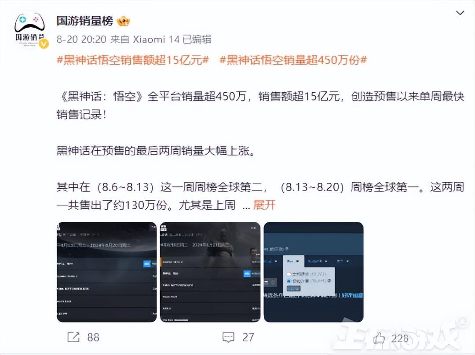
Task: Click the repost share icon
Action: tap(73, 337)
